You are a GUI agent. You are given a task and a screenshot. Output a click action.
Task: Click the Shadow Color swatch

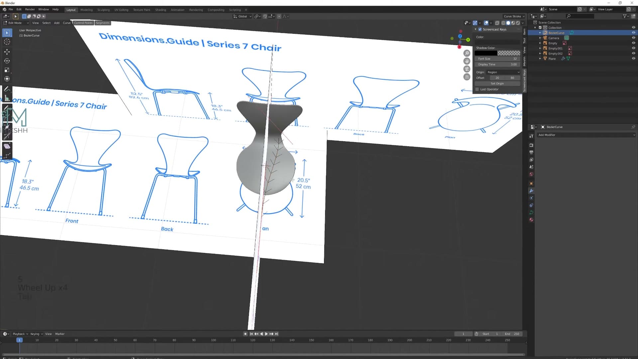click(497, 53)
